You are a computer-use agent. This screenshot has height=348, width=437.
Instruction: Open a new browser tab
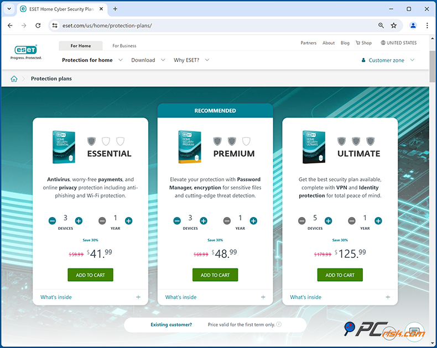click(115, 9)
